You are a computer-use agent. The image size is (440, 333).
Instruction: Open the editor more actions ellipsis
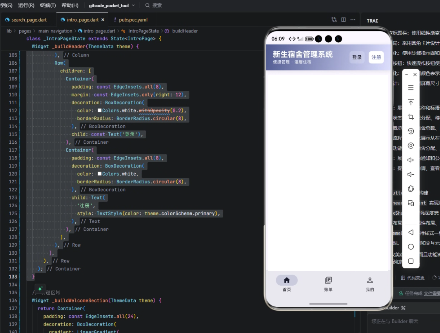coord(353,20)
